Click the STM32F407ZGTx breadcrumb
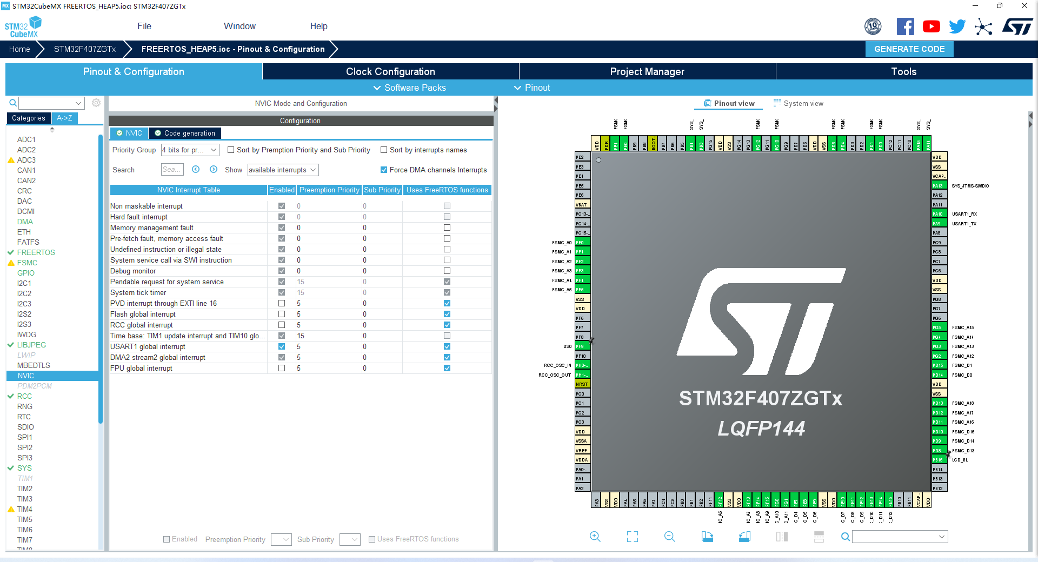1038x562 pixels. click(85, 49)
